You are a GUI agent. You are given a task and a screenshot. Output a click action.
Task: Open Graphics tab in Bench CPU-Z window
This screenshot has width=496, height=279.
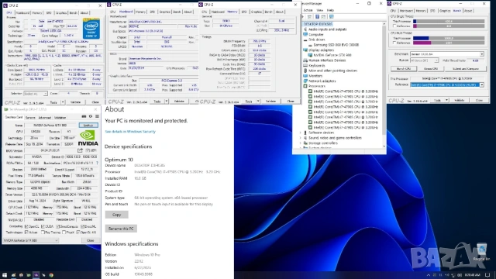(445, 11)
